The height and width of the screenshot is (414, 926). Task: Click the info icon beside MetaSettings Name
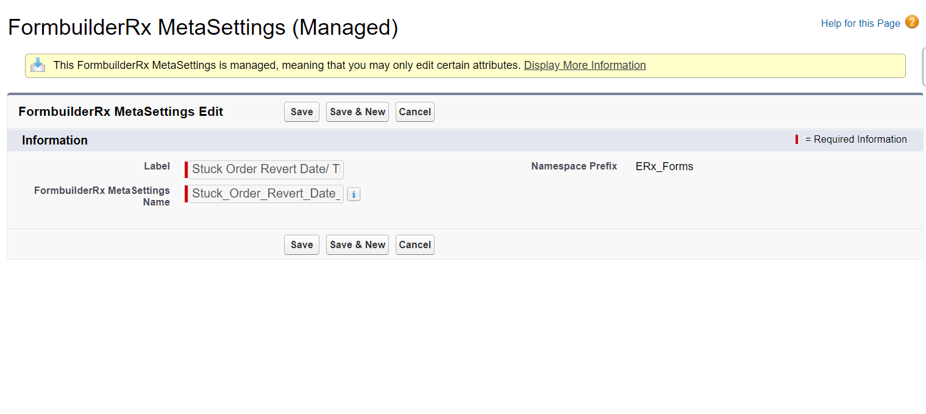(x=354, y=195)
